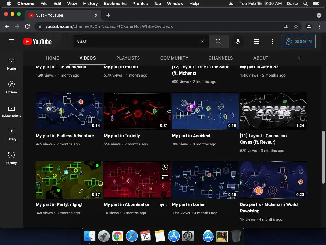This screenshot has height=245, width=326.
Task: Click the page vertical scrollbar thumb
Action: tap(323, 157)
